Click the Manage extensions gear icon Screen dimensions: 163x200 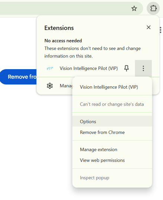coord(50,86)
